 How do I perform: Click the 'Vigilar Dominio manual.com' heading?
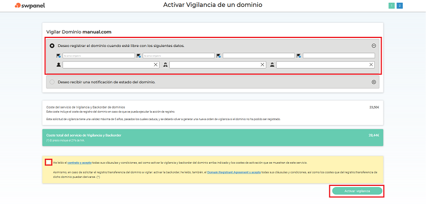[x=79, y=32]
